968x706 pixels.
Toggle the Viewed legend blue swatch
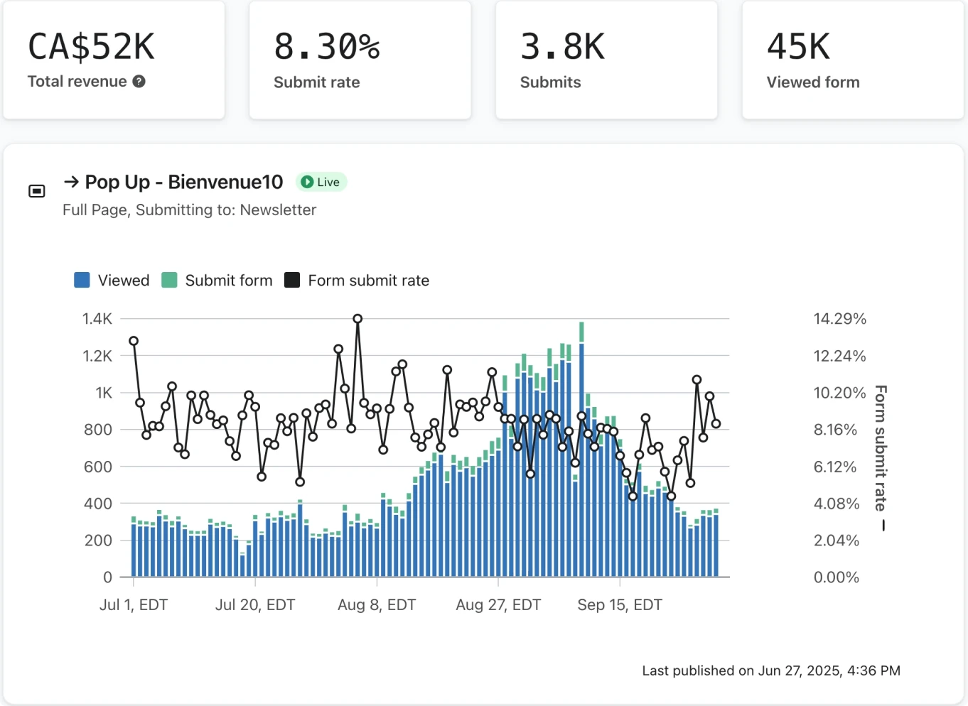(82, 281)
